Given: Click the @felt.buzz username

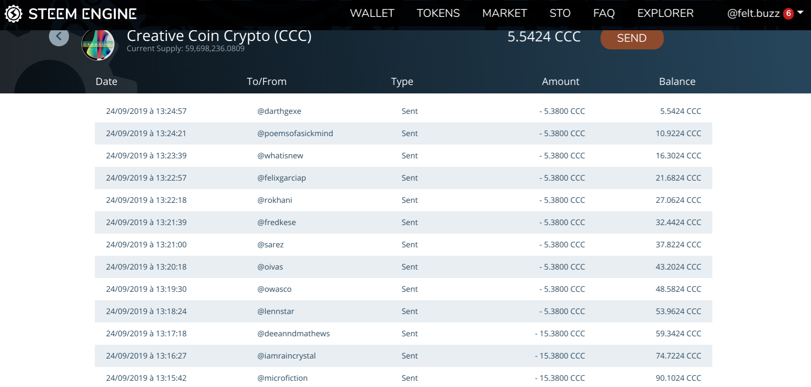Looking at the screenshot, I should pos(754,13).
